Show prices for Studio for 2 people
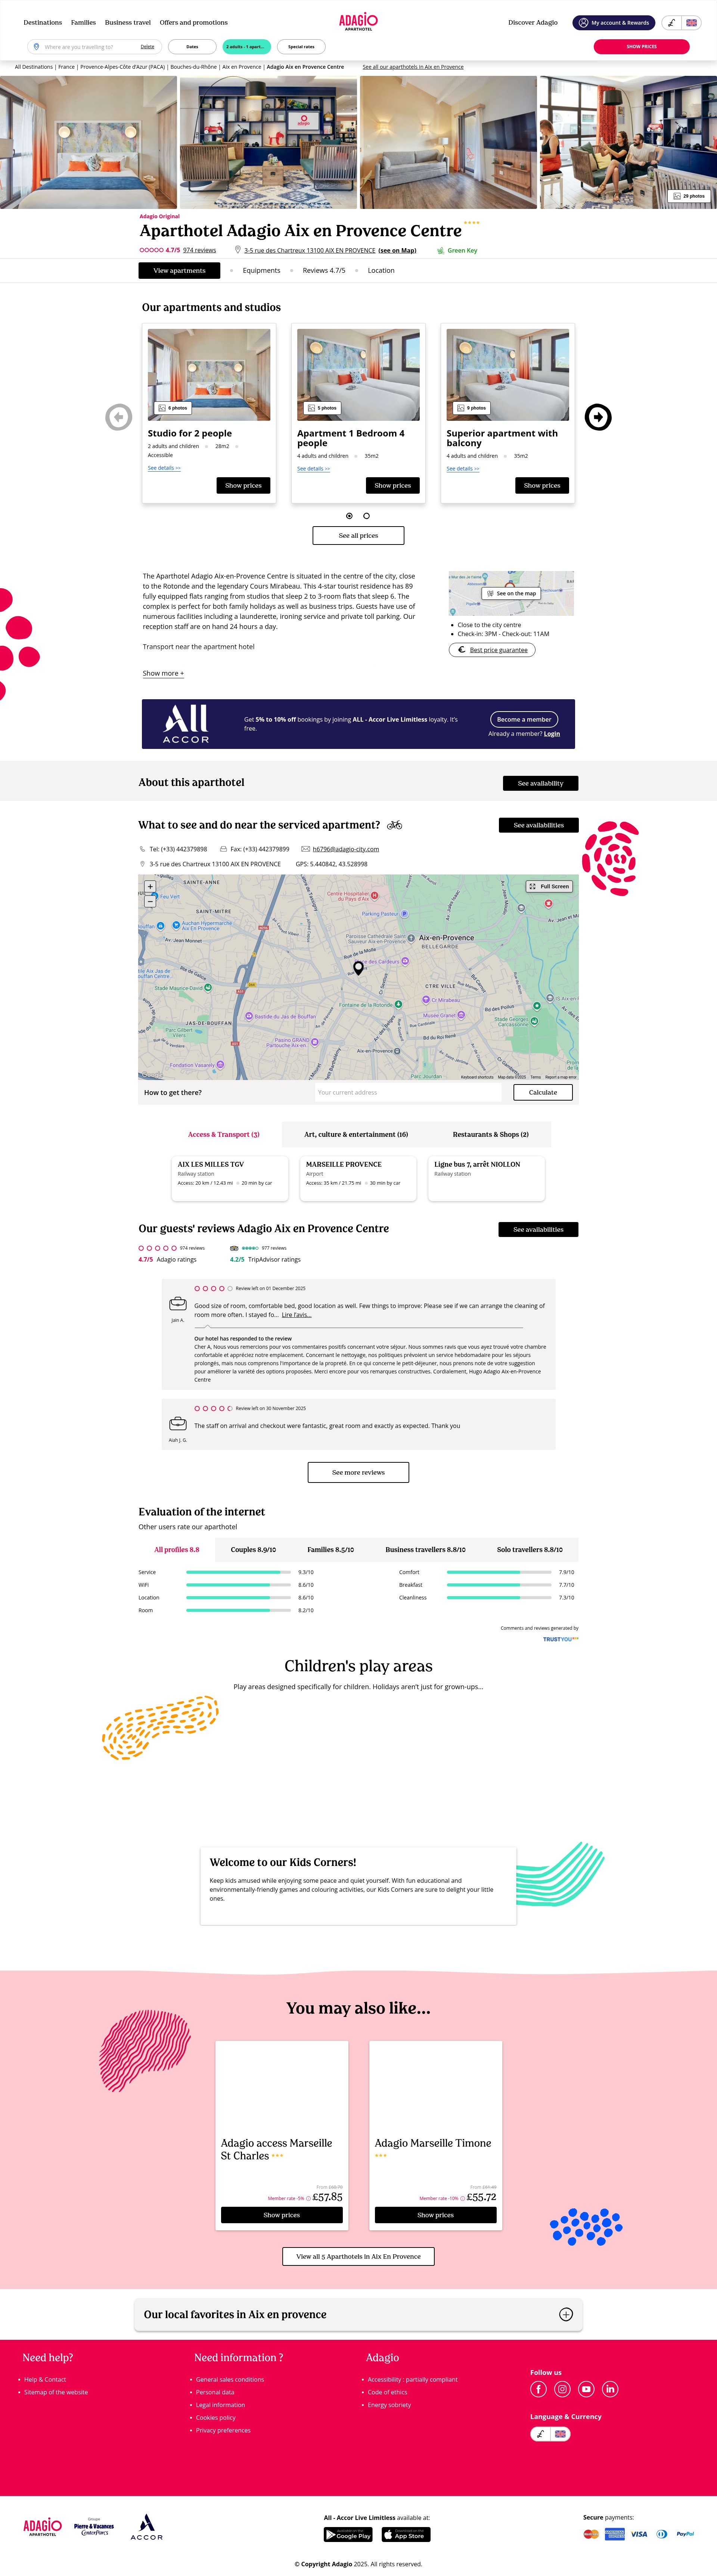The height and width of the screenshot is (2576, 717). 243,485
